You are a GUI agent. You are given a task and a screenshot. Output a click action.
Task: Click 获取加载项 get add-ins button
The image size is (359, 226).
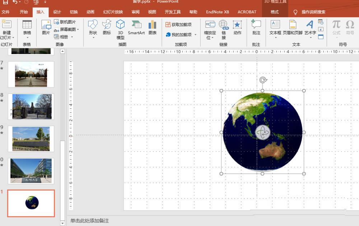[x=178, y=24]
